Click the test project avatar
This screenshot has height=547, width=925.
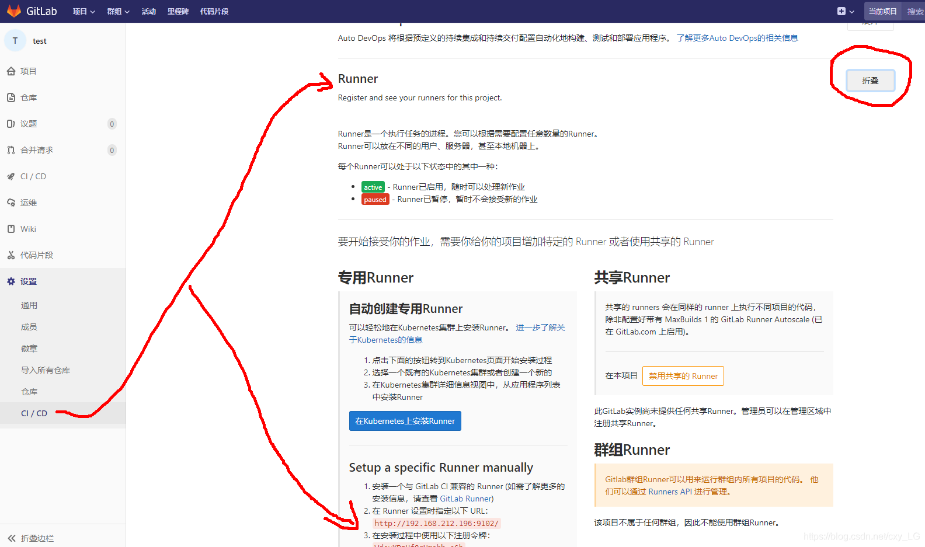[15, 41]
